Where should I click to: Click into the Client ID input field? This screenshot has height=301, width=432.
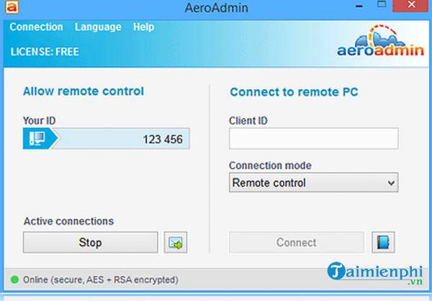[x=313, y=139]
